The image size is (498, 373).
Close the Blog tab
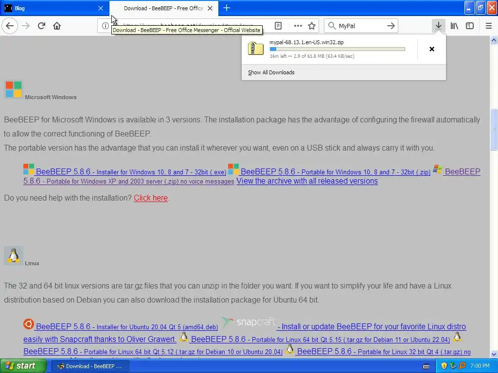pos(100,8)
